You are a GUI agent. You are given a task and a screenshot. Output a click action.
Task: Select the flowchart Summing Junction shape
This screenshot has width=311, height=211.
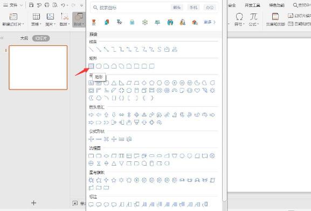pyautogui.click(x=212, y=156)
